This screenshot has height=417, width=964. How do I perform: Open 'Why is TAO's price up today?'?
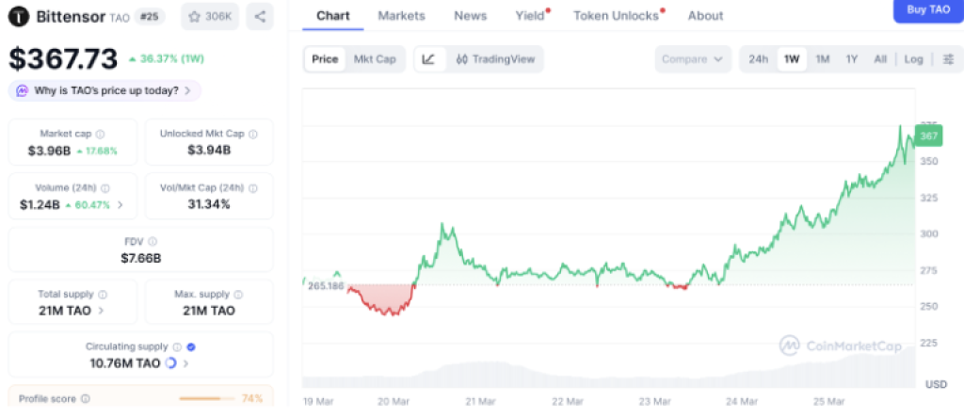coord(104,90)
